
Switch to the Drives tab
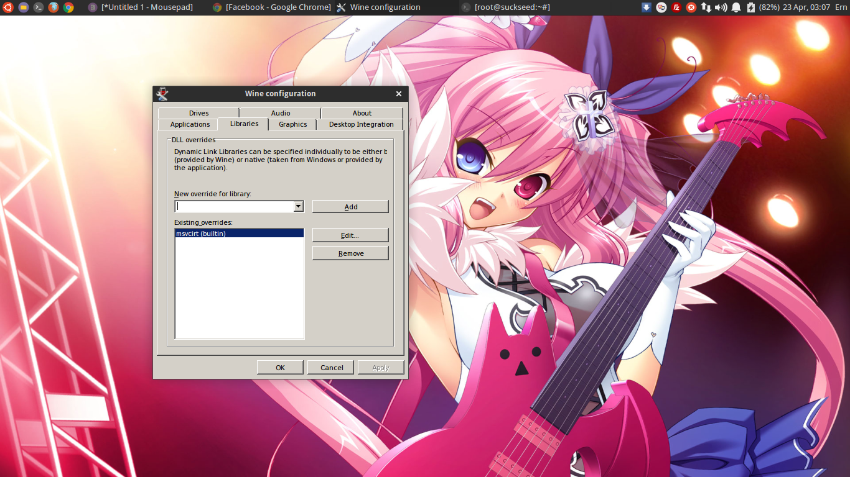click(199, 113)
